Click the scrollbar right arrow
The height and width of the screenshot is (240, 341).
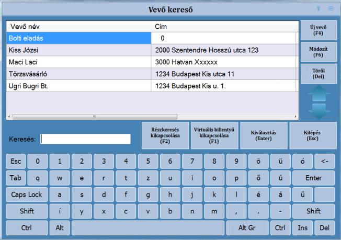(x=295, y=117)
